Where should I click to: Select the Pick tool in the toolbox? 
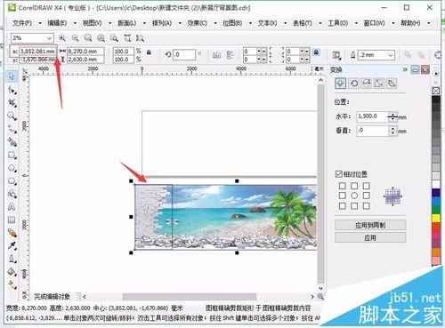tap(12, 76)
